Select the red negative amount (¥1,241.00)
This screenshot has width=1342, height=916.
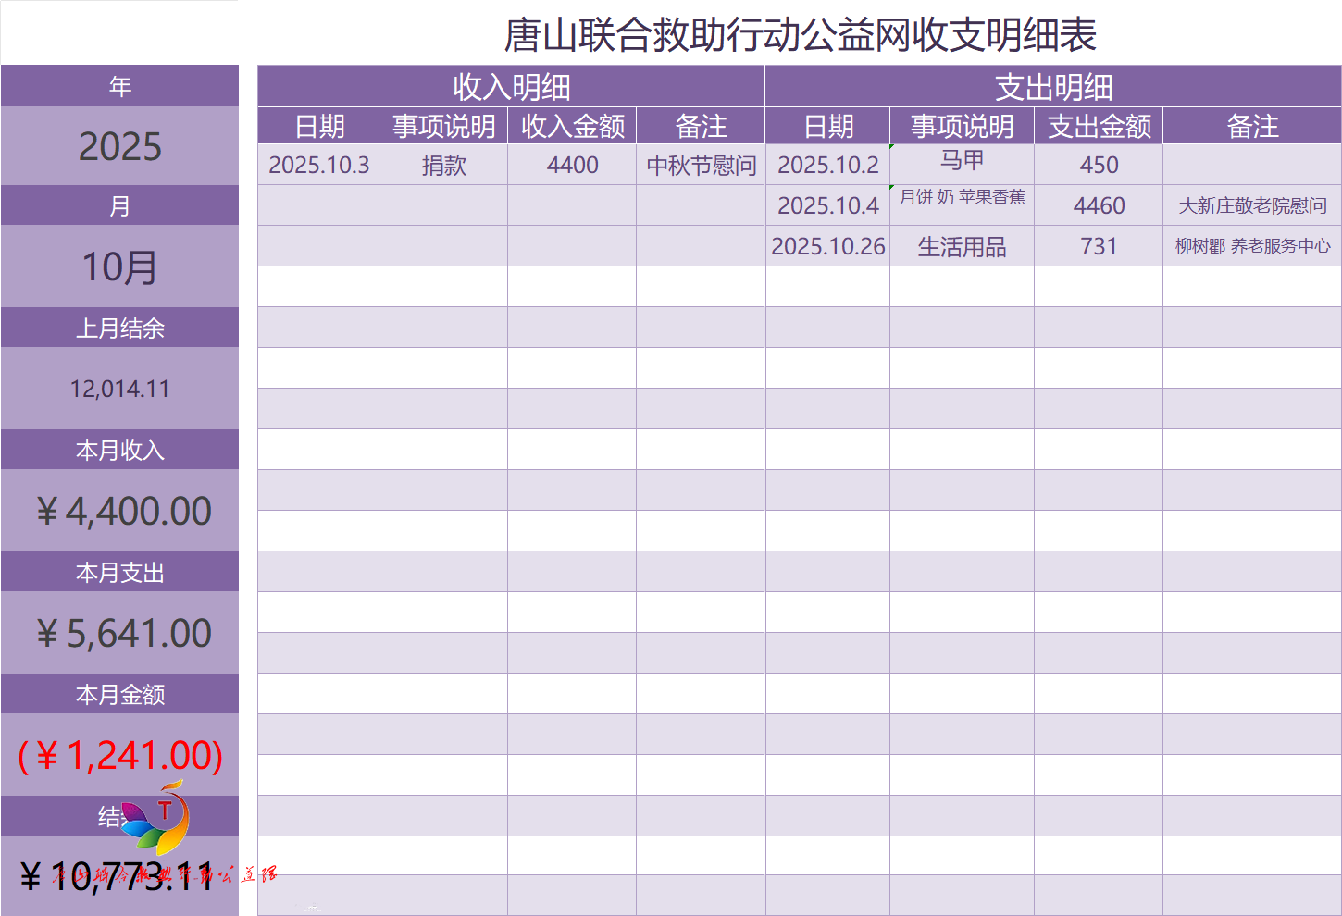pos(120,755)
